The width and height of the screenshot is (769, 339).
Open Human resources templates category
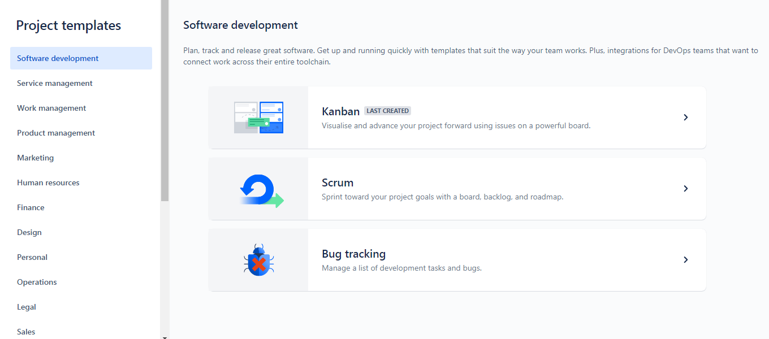coord(81,182)
